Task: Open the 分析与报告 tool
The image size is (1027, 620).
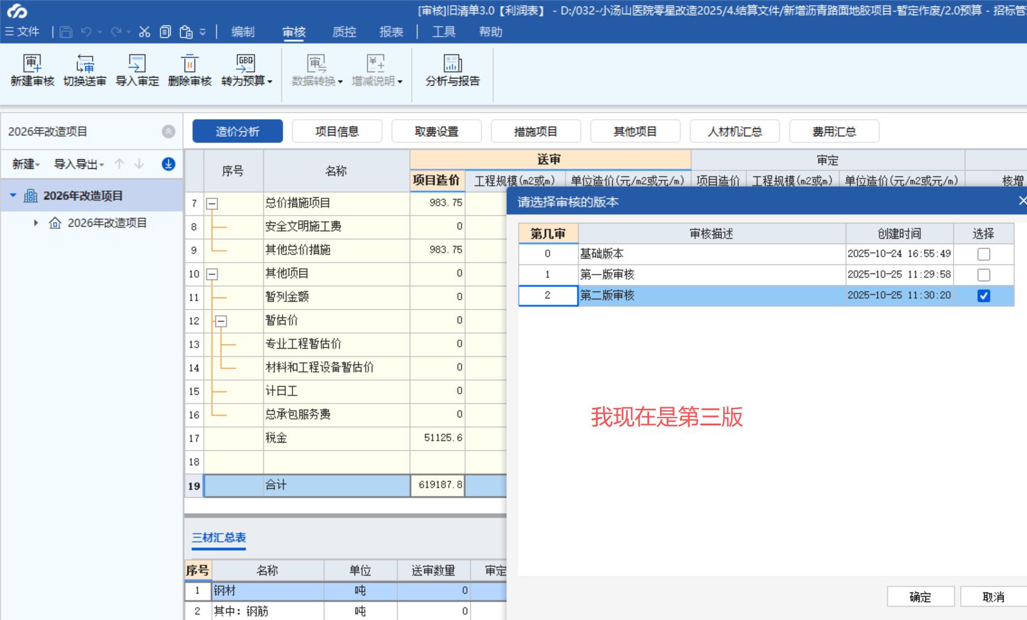Action: pos(453,70)
